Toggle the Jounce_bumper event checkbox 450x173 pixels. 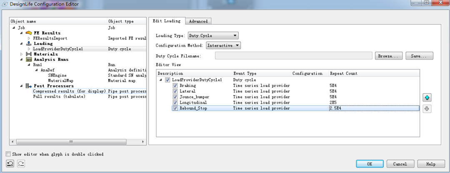click(x=175, y=97)
